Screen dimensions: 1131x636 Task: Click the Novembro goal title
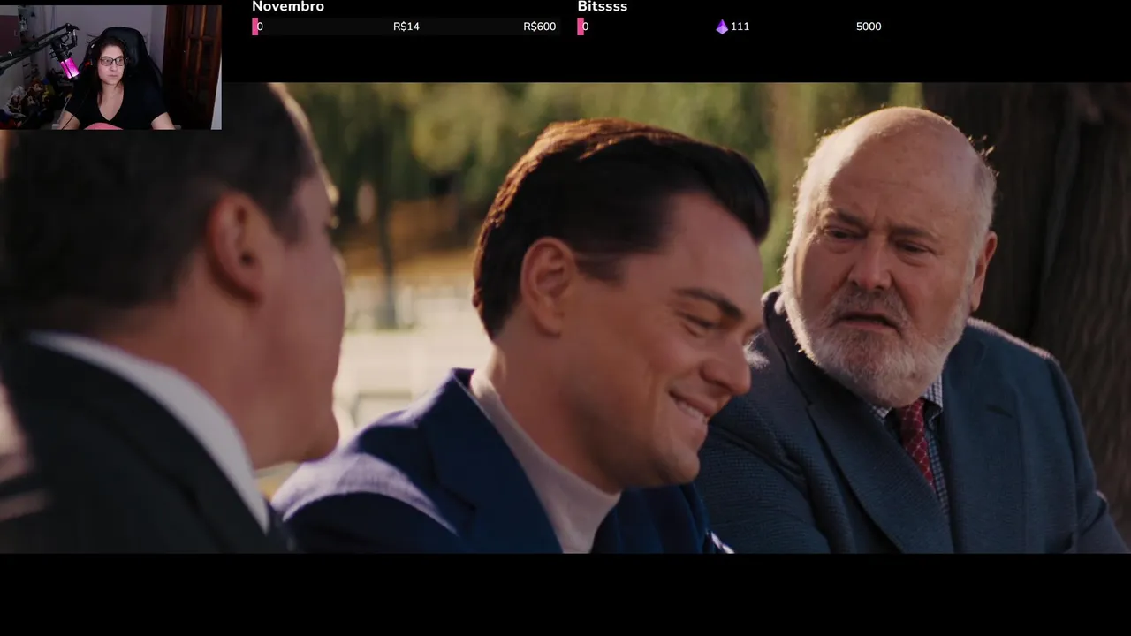288,7
